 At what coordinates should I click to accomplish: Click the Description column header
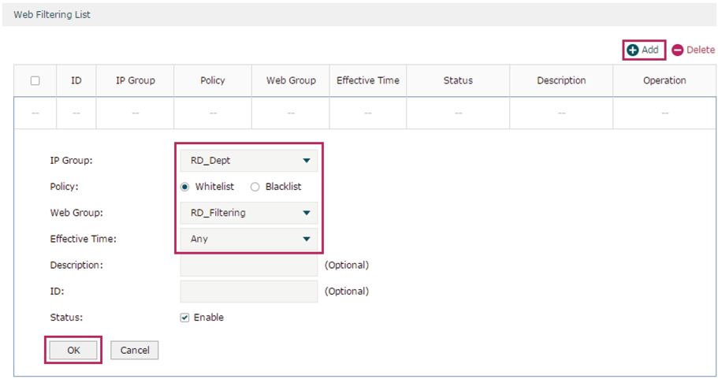[x=561, y=80]
